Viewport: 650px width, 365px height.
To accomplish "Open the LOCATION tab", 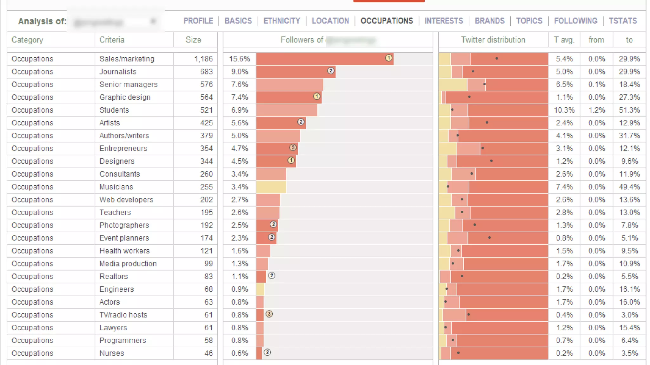I will pyautogui.click(x=330, y=21).
